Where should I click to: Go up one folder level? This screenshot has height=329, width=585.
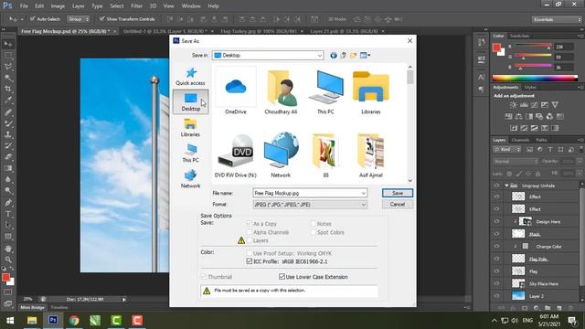tap(344, 55)
